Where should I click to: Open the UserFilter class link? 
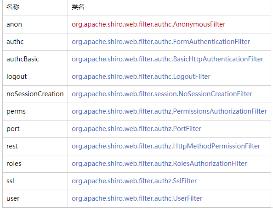[x=137, y=198]
